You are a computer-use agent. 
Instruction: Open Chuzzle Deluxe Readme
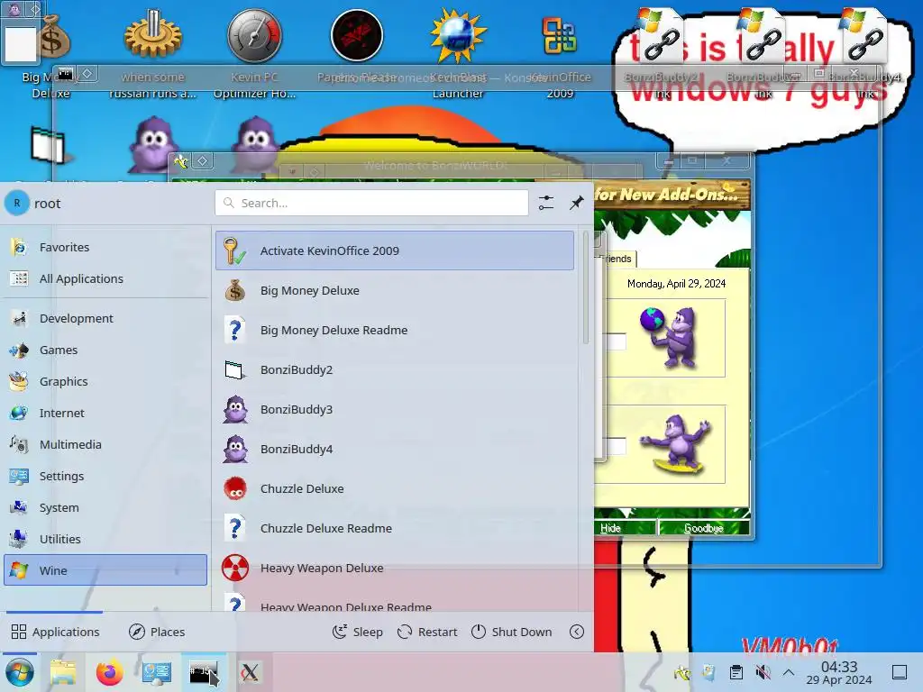click(395, 528)
